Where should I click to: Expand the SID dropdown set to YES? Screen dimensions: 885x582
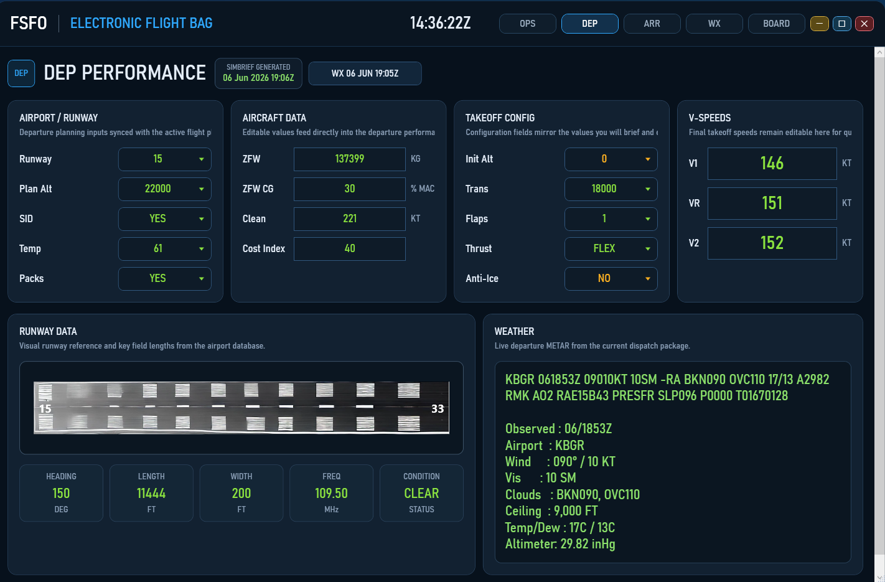point(165,219)
